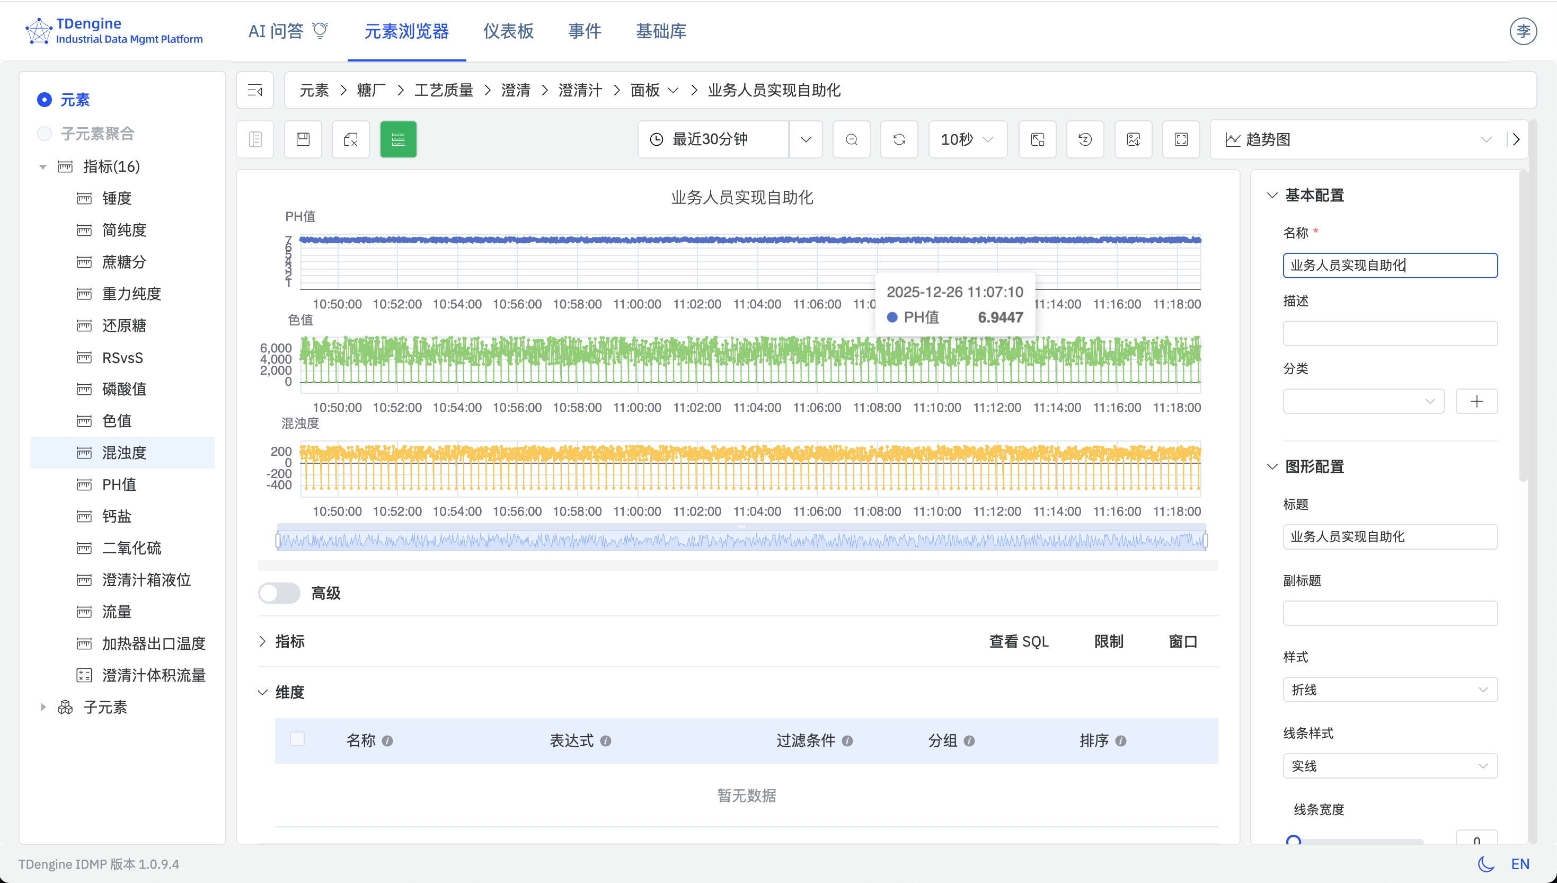Select the 元素 radio button
1557x883 pixels.
pos(45,100)
